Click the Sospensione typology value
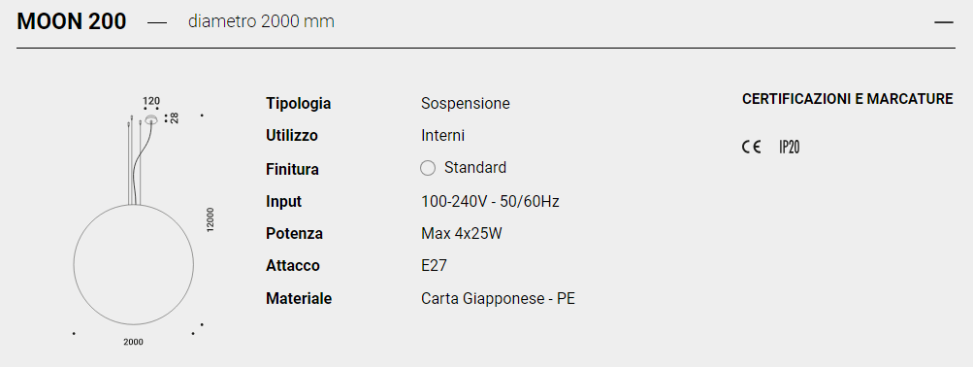The image size is (973, 367). click(466, 103)
